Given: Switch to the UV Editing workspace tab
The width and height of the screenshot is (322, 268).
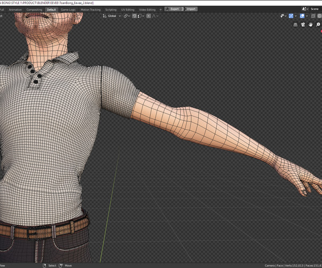Looking at the screenshot, I should [127, 10].
